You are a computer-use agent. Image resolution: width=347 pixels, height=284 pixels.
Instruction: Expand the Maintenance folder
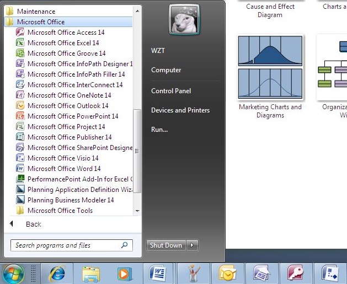click(36, 12)
